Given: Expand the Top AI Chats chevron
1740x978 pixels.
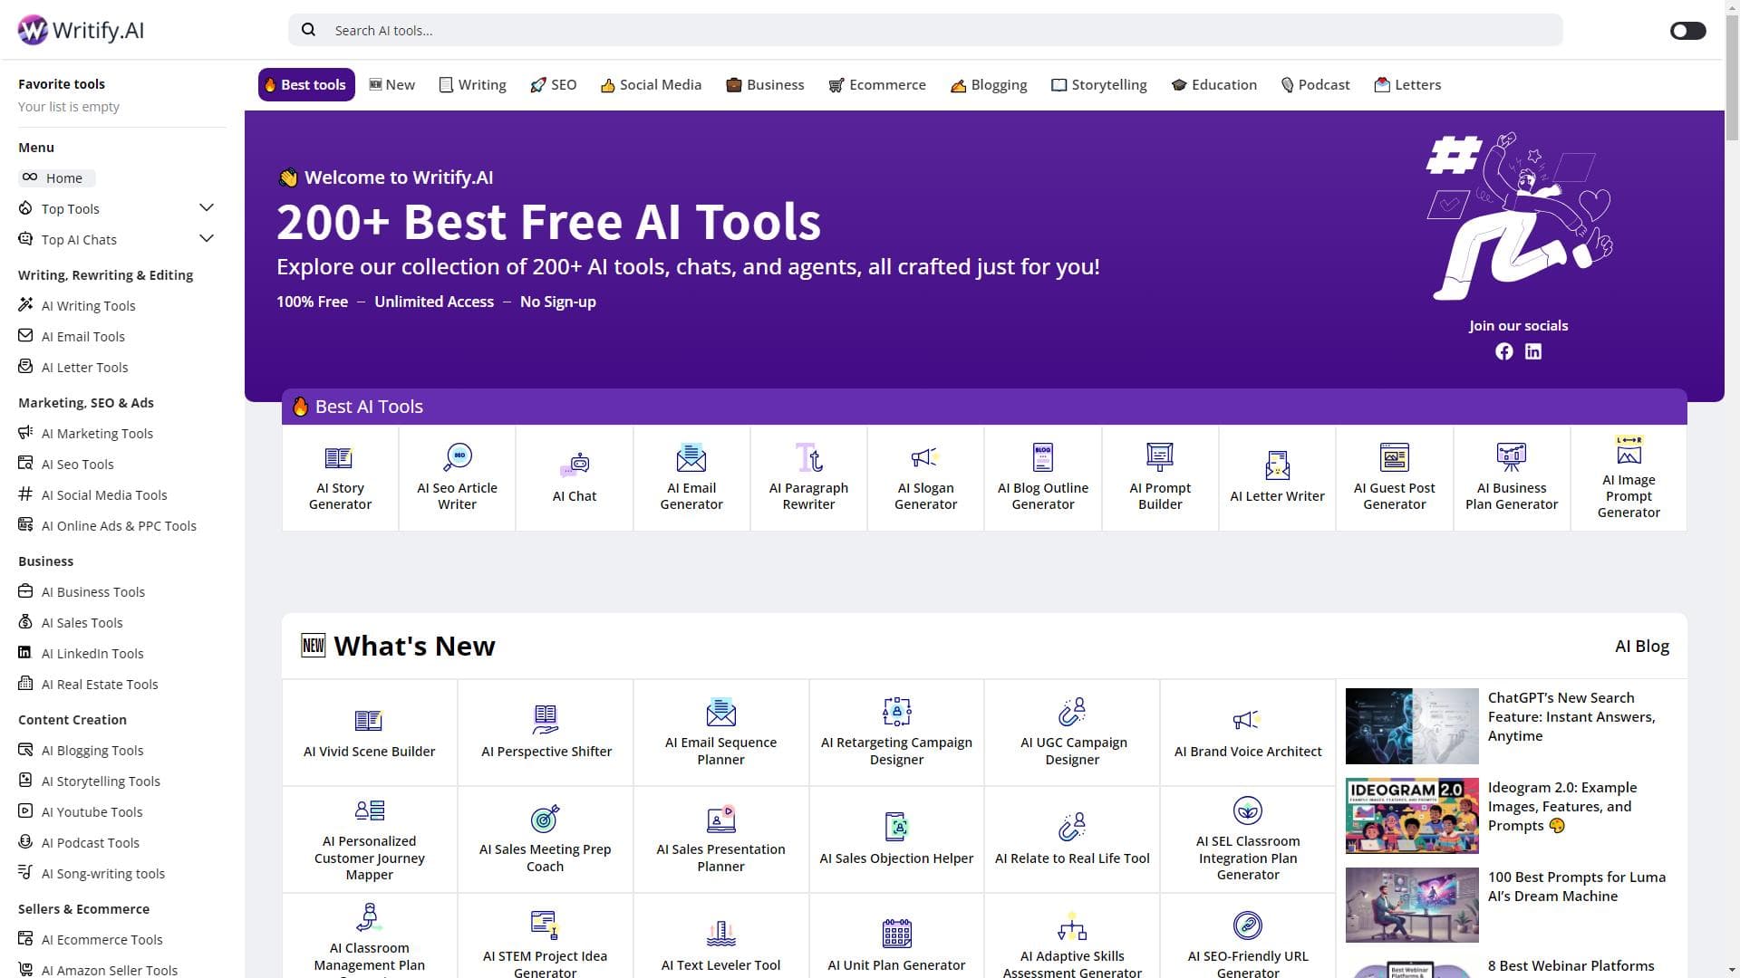Looking at the screenshot, I should (x=207, y=239).
